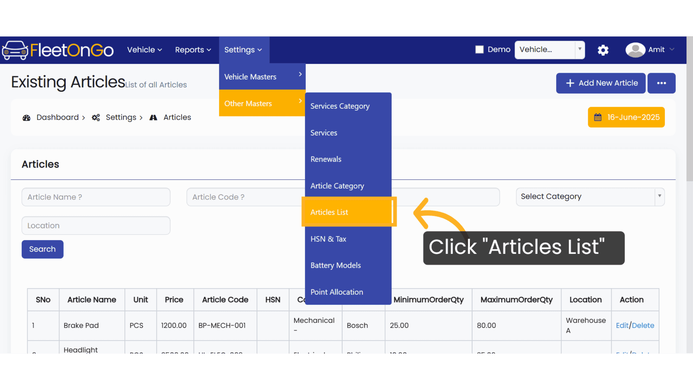The width and height of the screenshot is (693, 390).
Task: Click the Location input field
Action: pyautogui.click(x=96, y=226)
